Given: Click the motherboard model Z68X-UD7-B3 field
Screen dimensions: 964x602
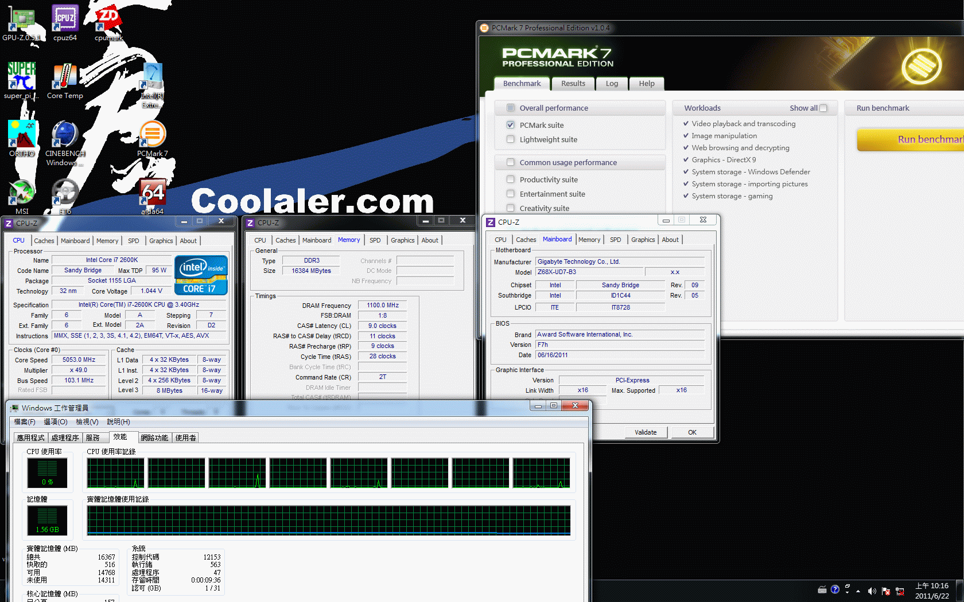Looking at the screenshot, I should point(589,272).
